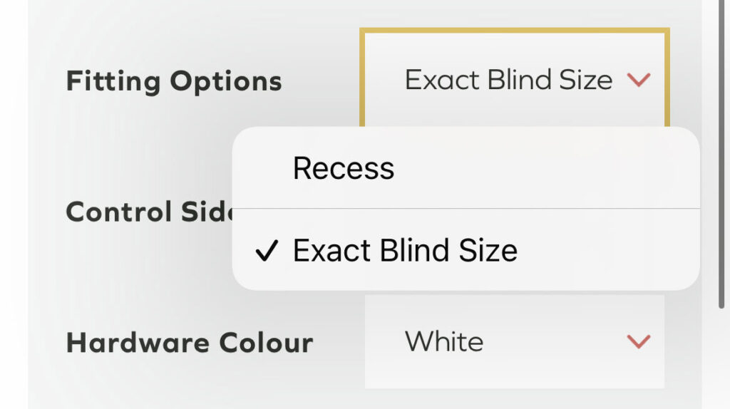
Task: Open the Hardware Colour dropdown
Action: click(513, 342)
